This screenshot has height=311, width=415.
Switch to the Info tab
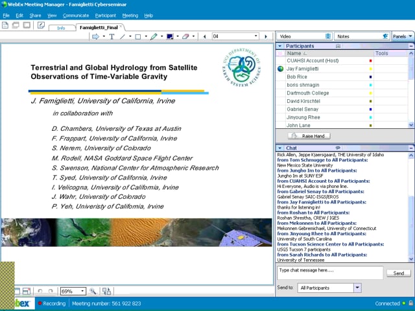pos(61,28)
